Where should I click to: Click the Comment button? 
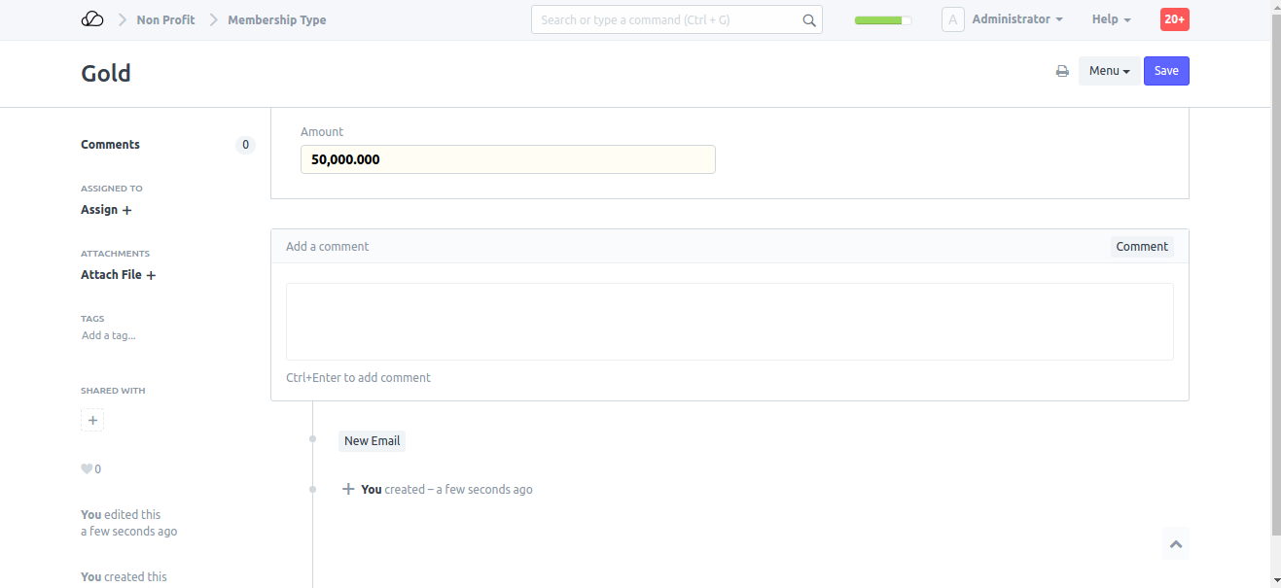point(1141,247)
